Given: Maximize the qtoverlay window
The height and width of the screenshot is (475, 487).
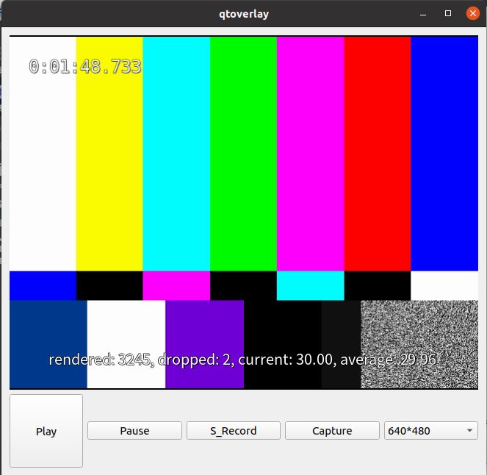Looking at the screenshot, I should coord(448,13).
